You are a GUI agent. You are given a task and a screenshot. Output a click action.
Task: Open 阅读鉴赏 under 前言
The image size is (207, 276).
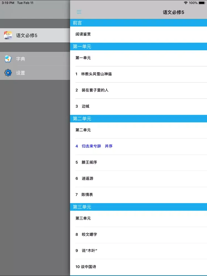click(x=83, y=34)
